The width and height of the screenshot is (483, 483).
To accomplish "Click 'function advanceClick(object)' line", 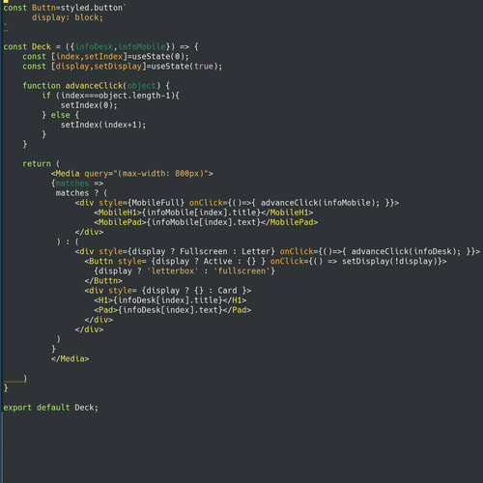I will [96, 86].
